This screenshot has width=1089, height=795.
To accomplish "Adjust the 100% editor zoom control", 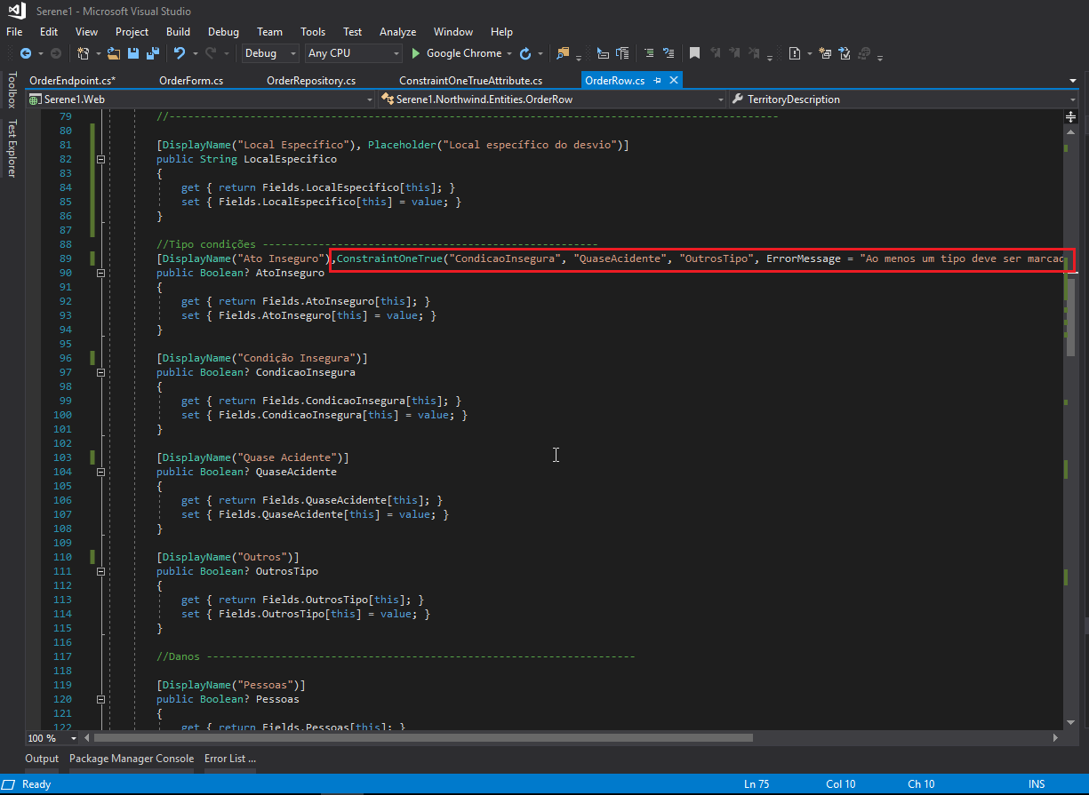I will (x=49, y=738).
